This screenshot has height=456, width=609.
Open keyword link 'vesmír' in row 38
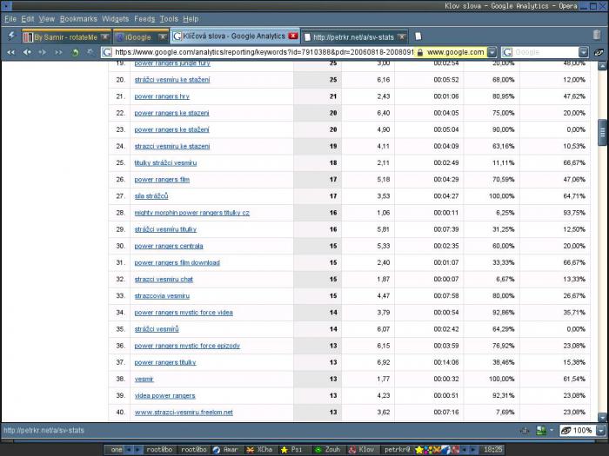[x=144, y=380]
